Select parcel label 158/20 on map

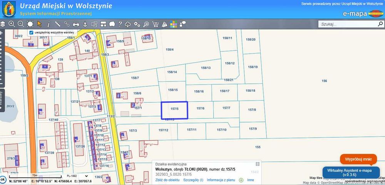[x=251, y=39]
